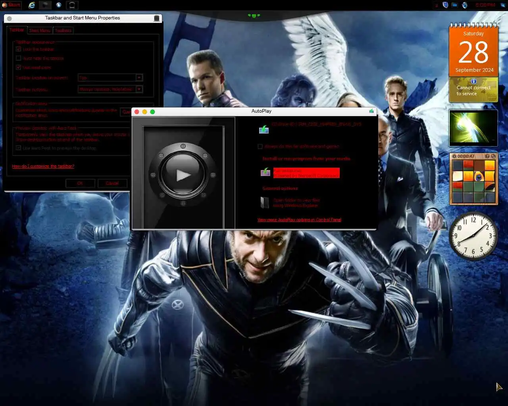Open the Taskbar buttons dropdown
This screenshot has height=406, width=508.
click(110, 89)
